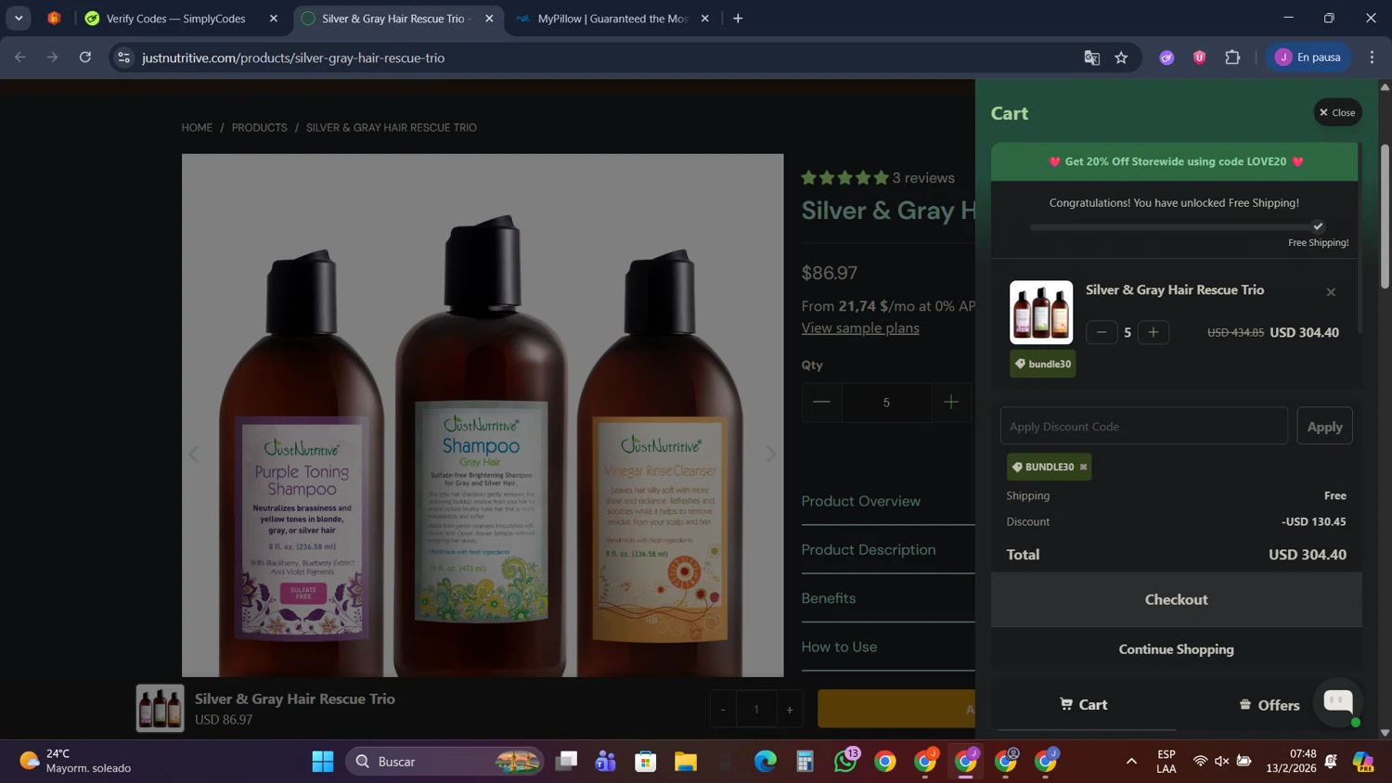Switch to MyPillow browser tab
The height and width of the screenshot is (783, 1392).
(x=612, y=19)
